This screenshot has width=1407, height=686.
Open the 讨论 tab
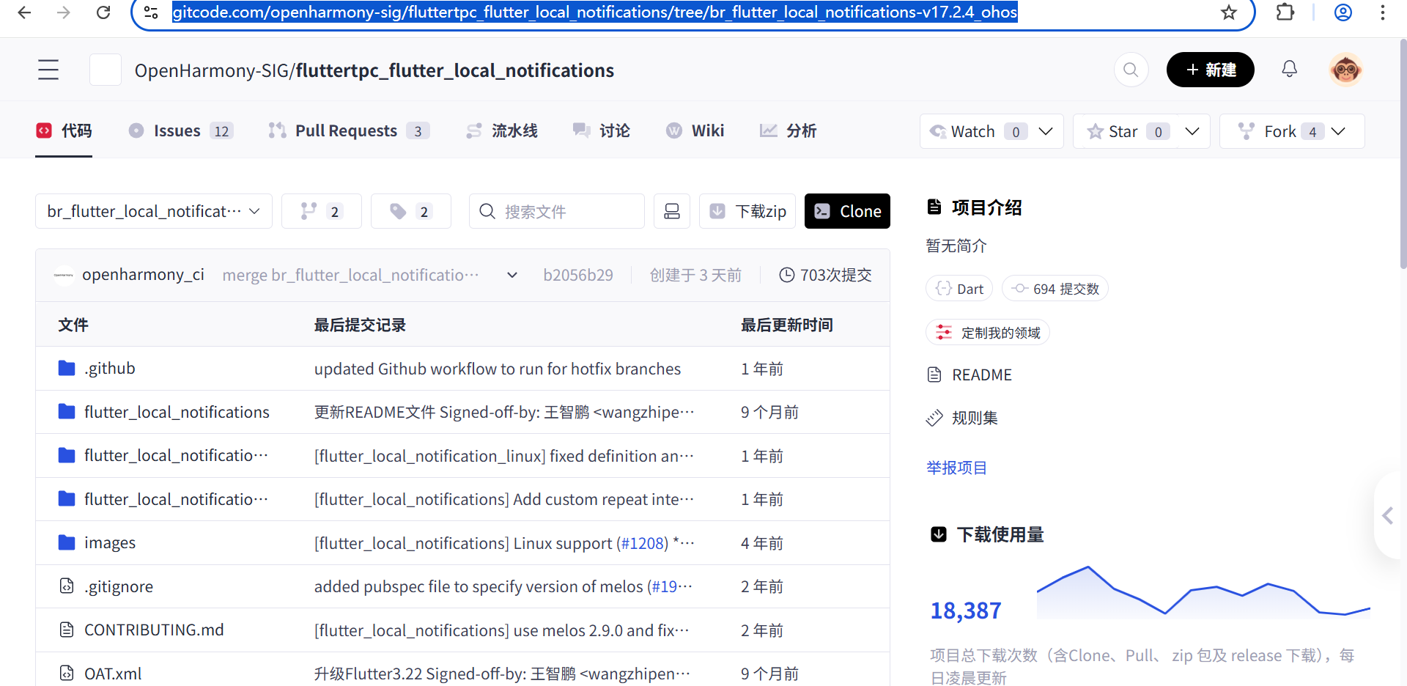point(601,130)
